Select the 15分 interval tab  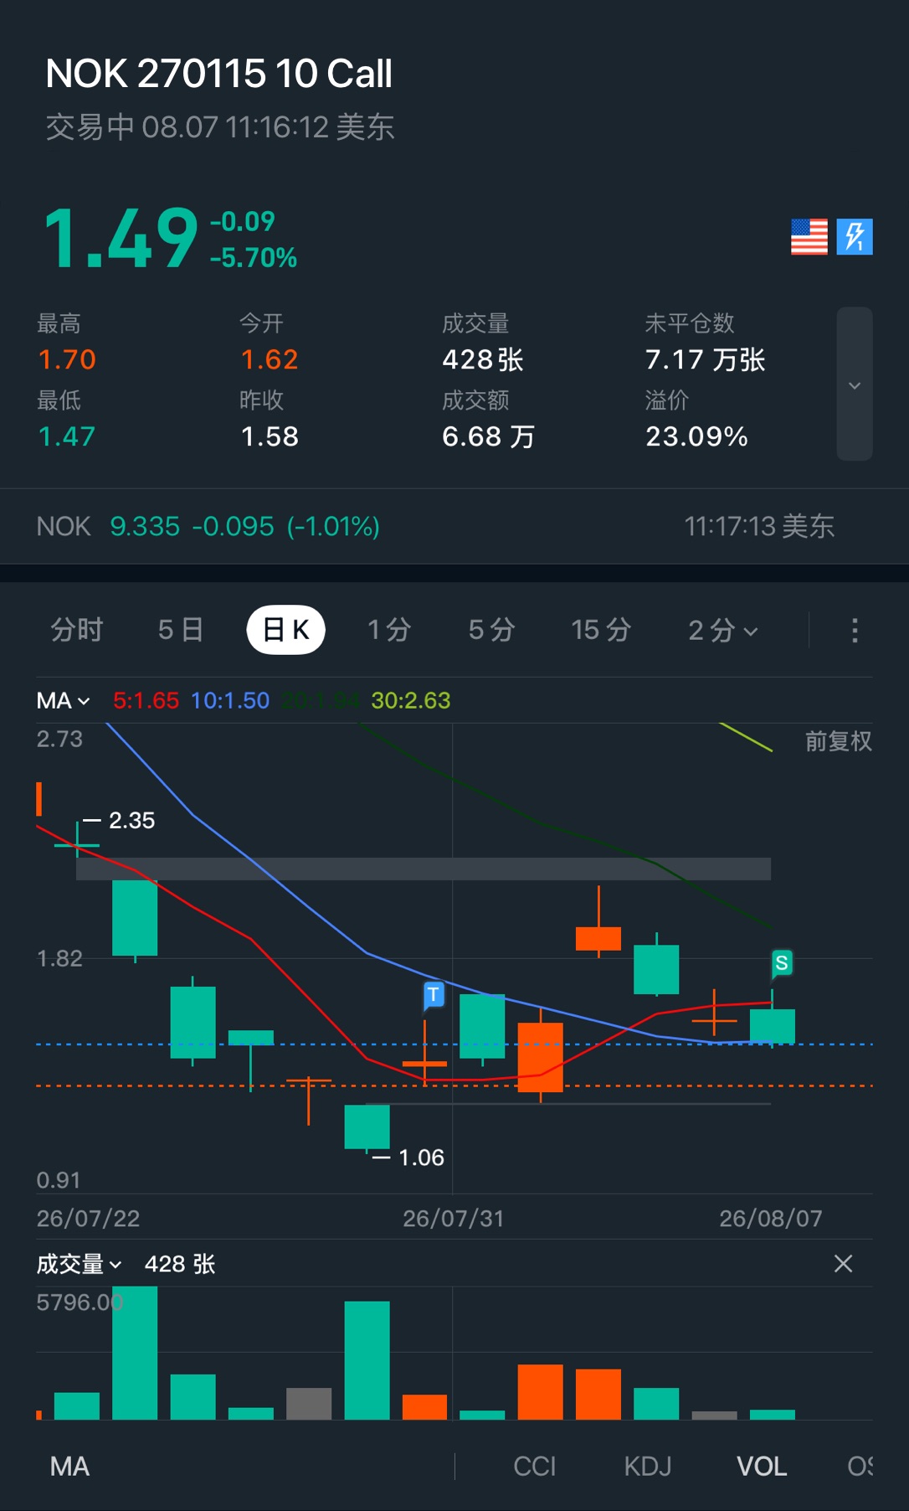point(600,630)
